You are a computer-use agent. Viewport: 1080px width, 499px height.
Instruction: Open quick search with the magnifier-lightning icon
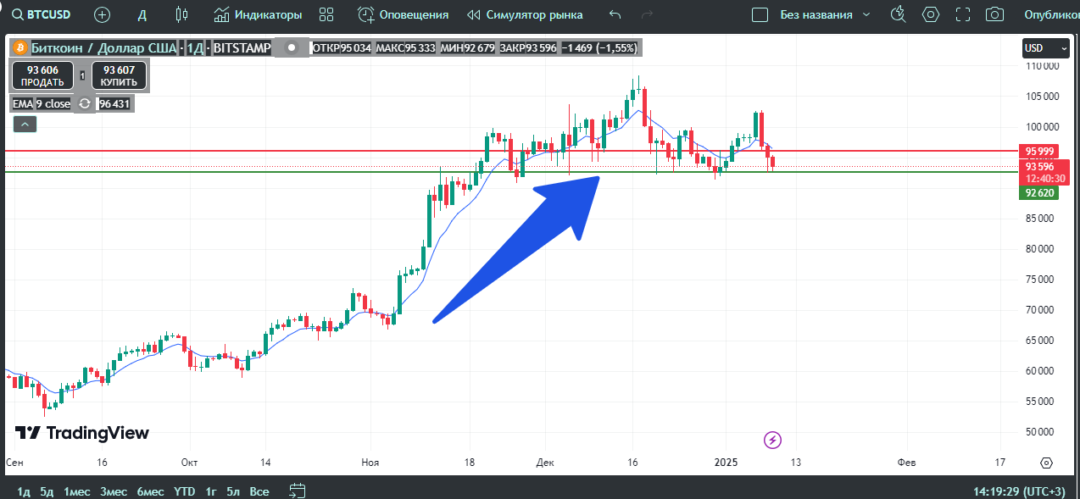[x=898, y=14]
